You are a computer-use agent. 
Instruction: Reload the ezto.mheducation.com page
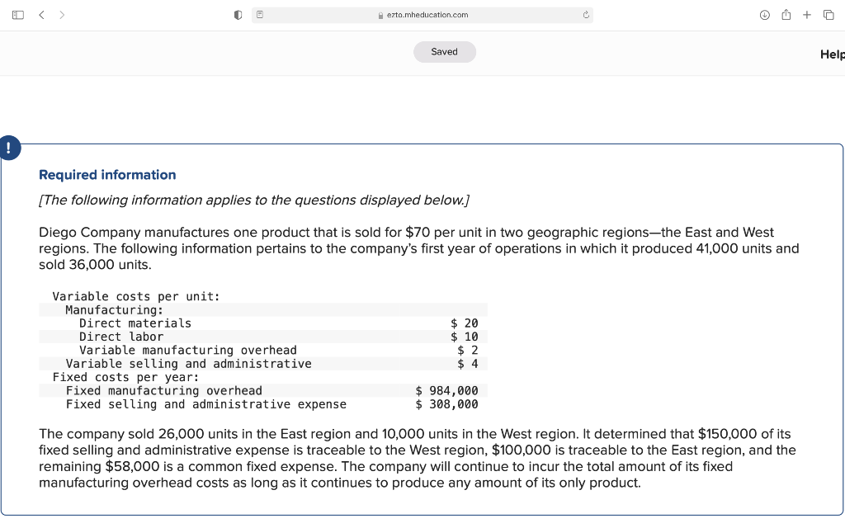584,14
